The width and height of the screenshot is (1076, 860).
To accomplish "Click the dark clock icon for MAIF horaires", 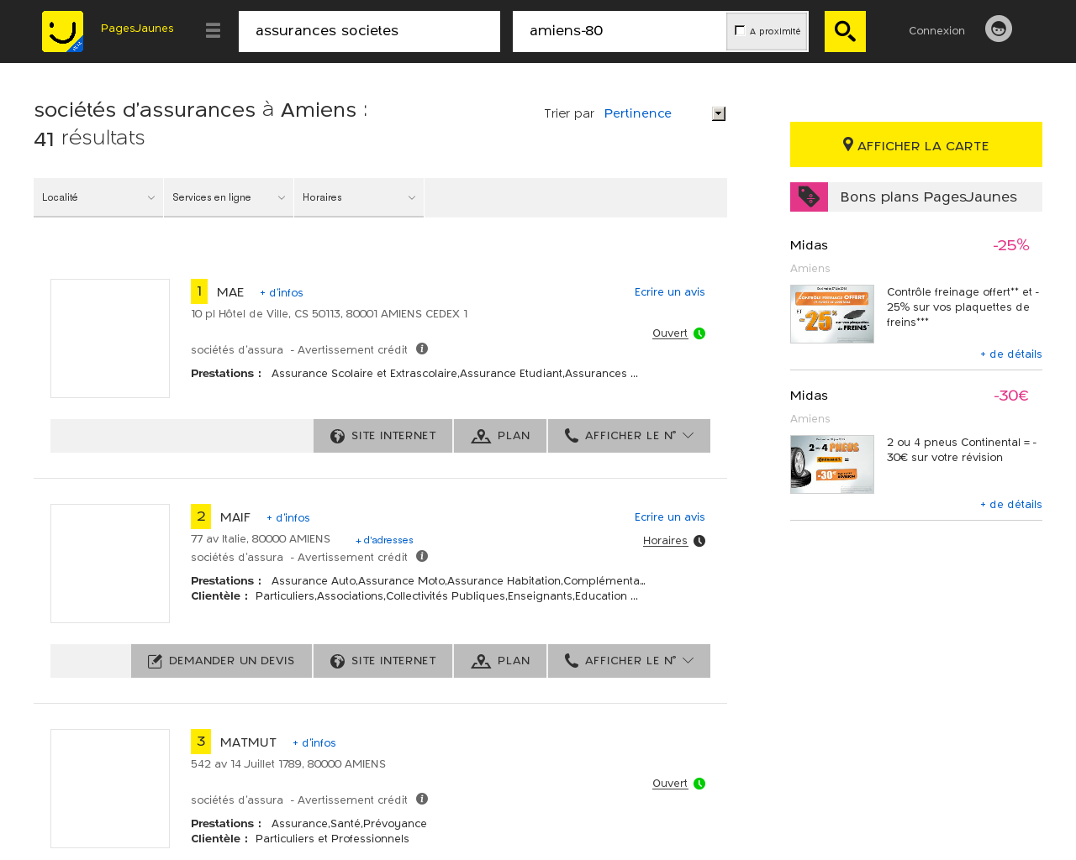I will (699, 541).
